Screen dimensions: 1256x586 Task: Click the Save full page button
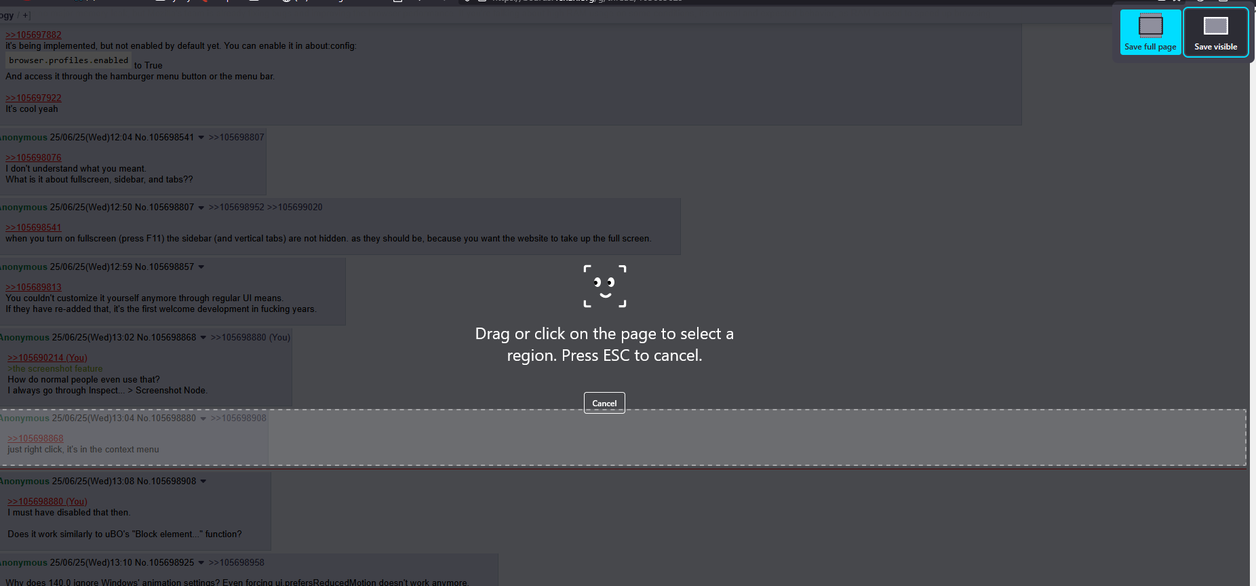tap(1150, 32)
